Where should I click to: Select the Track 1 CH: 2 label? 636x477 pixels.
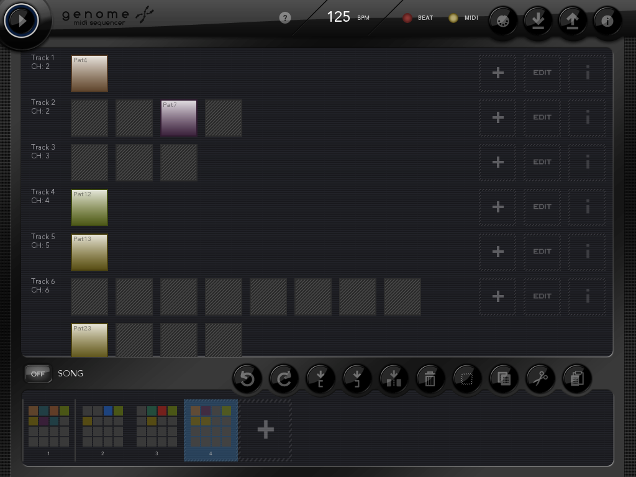[x=43, y=62]
